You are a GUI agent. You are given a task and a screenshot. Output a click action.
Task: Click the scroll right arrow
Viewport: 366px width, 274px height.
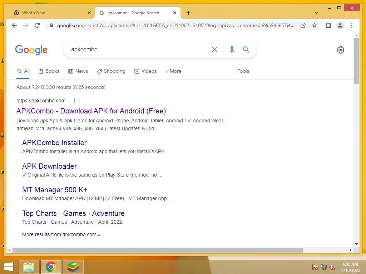350,250
